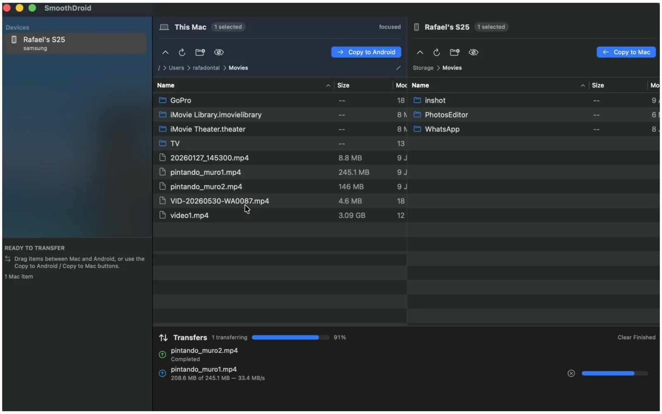Navigate to Storage in Android breadcrumb
This screenshot has width=662, height=414.
423,68
